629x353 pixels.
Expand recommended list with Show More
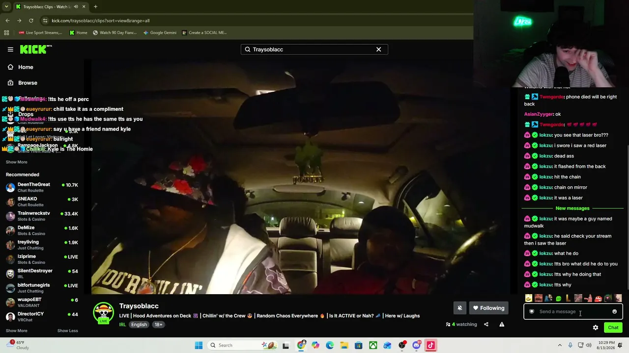point(16,330)
